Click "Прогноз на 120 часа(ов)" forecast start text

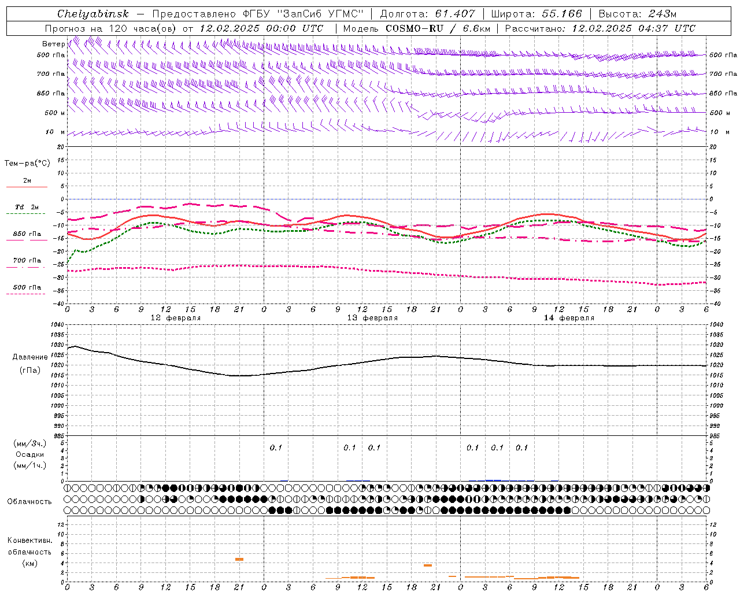112,28
